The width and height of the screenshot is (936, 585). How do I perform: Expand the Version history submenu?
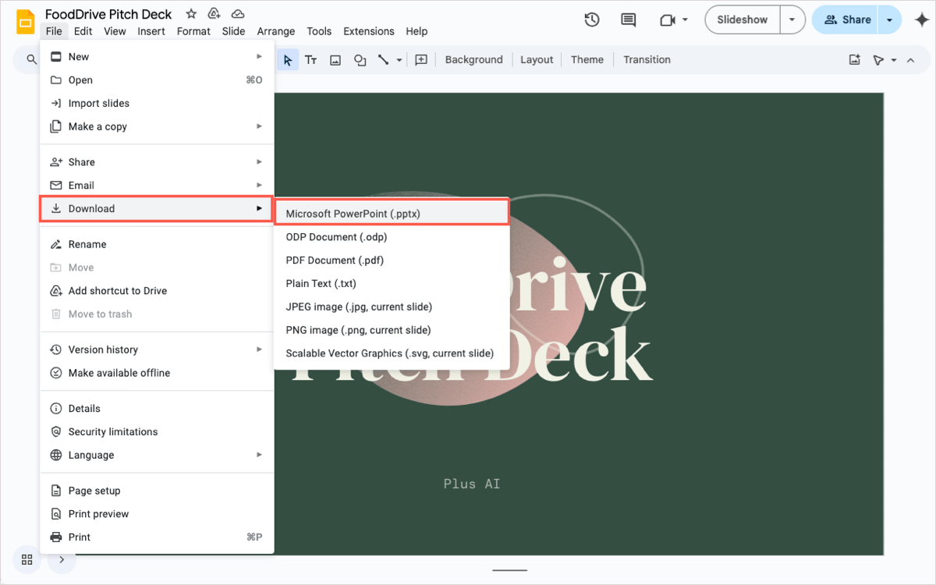point(259,349)
